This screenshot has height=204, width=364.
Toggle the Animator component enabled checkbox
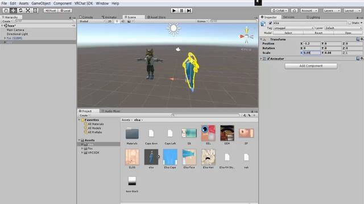click(x=268, y=58)
